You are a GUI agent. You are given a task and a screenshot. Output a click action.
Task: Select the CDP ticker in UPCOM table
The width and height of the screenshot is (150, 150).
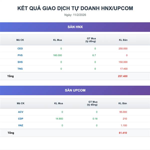20,118
